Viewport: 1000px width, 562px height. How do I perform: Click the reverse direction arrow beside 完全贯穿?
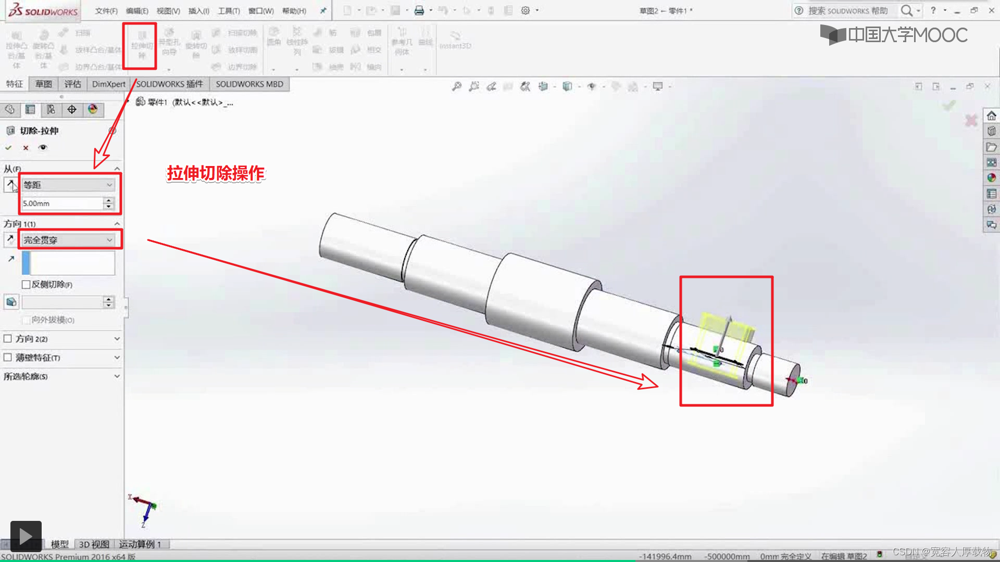[x=10, y=239]
